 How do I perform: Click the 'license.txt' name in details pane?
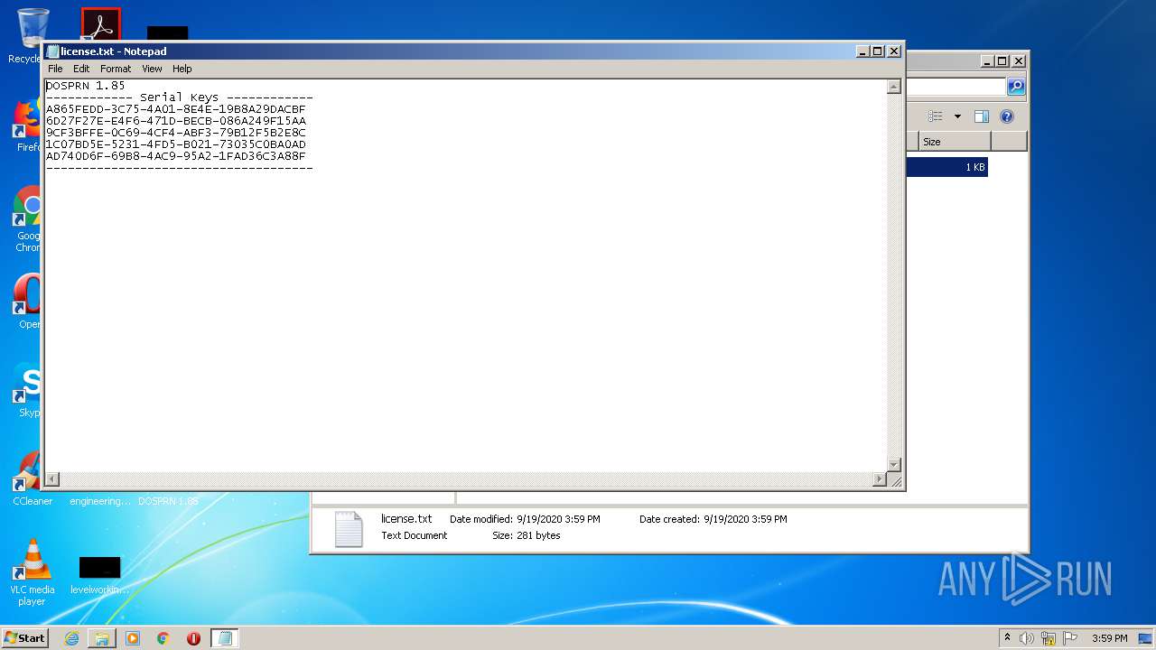[x=406, y=519]
